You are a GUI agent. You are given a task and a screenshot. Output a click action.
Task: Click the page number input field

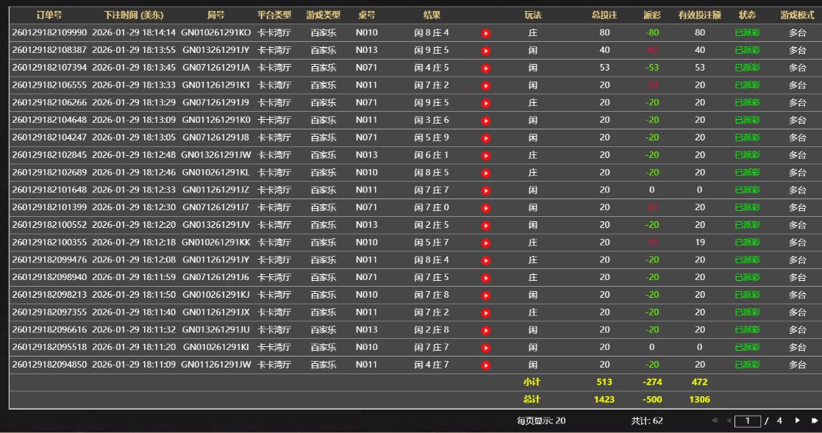click(x=747, y=421)
